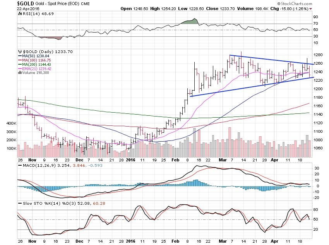The image size is (329, 245).
Task: Click the RSI(14) mountain icon
Action: click(20, 14)
